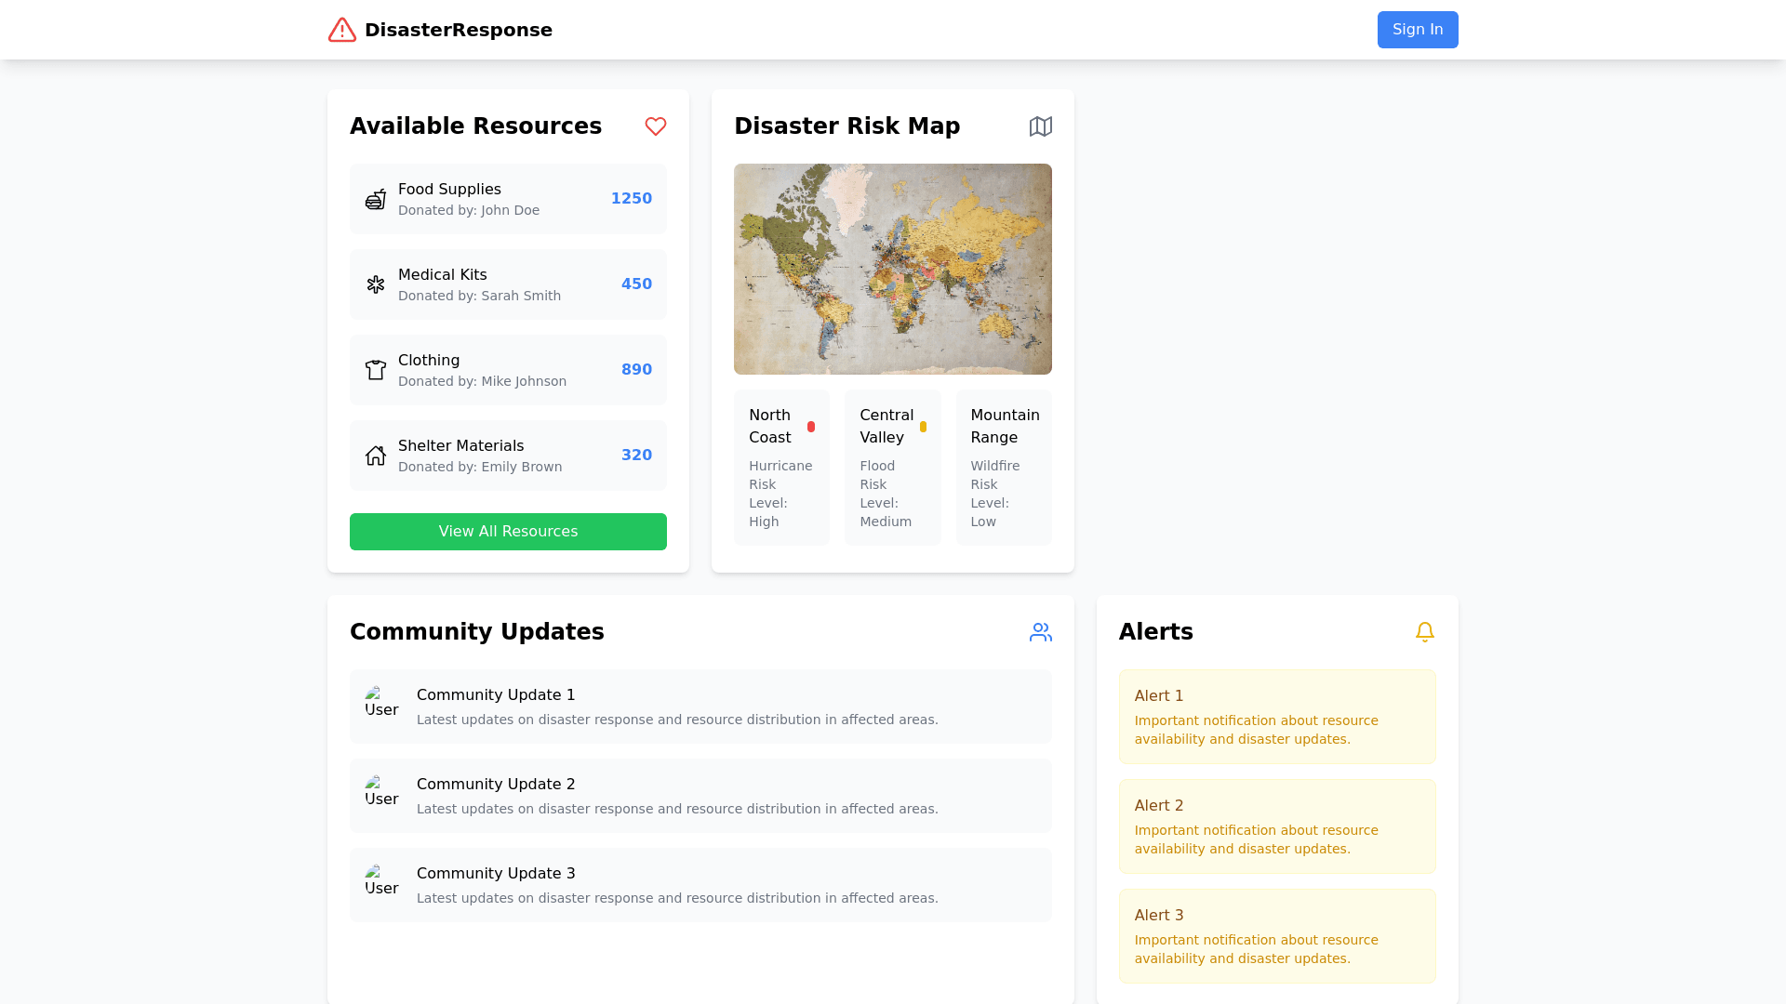Open the world map image
This screenshot has width=1786, height=1004.
[x=892, y=270]
